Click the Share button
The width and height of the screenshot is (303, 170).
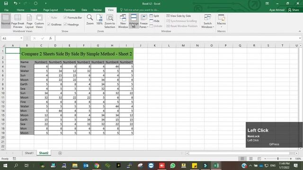click(x=294, y=10)
